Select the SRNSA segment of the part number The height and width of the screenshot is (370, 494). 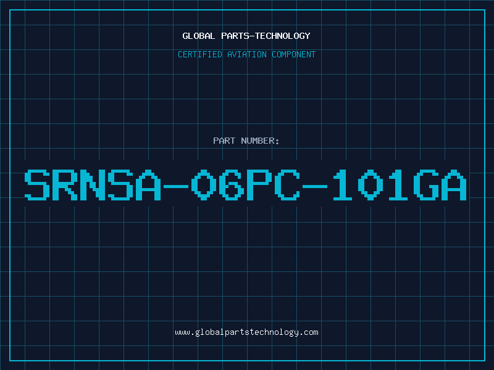click(x=93, y=185)
